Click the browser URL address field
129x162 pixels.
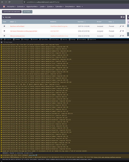point(76,2)
